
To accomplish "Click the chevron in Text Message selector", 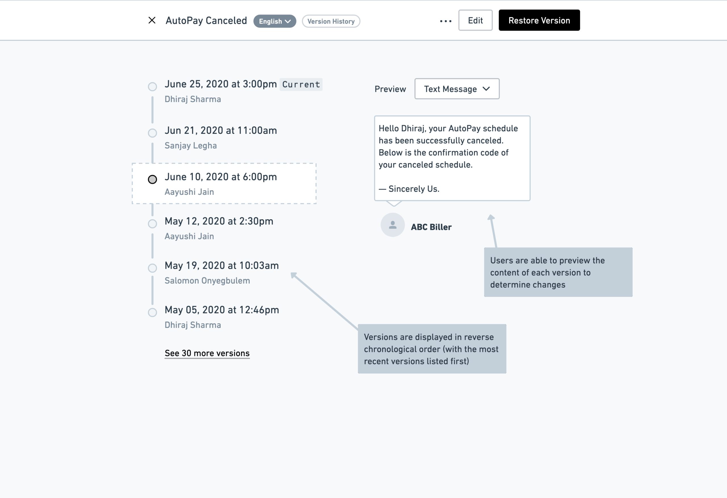I will click(x=486, y=89).
